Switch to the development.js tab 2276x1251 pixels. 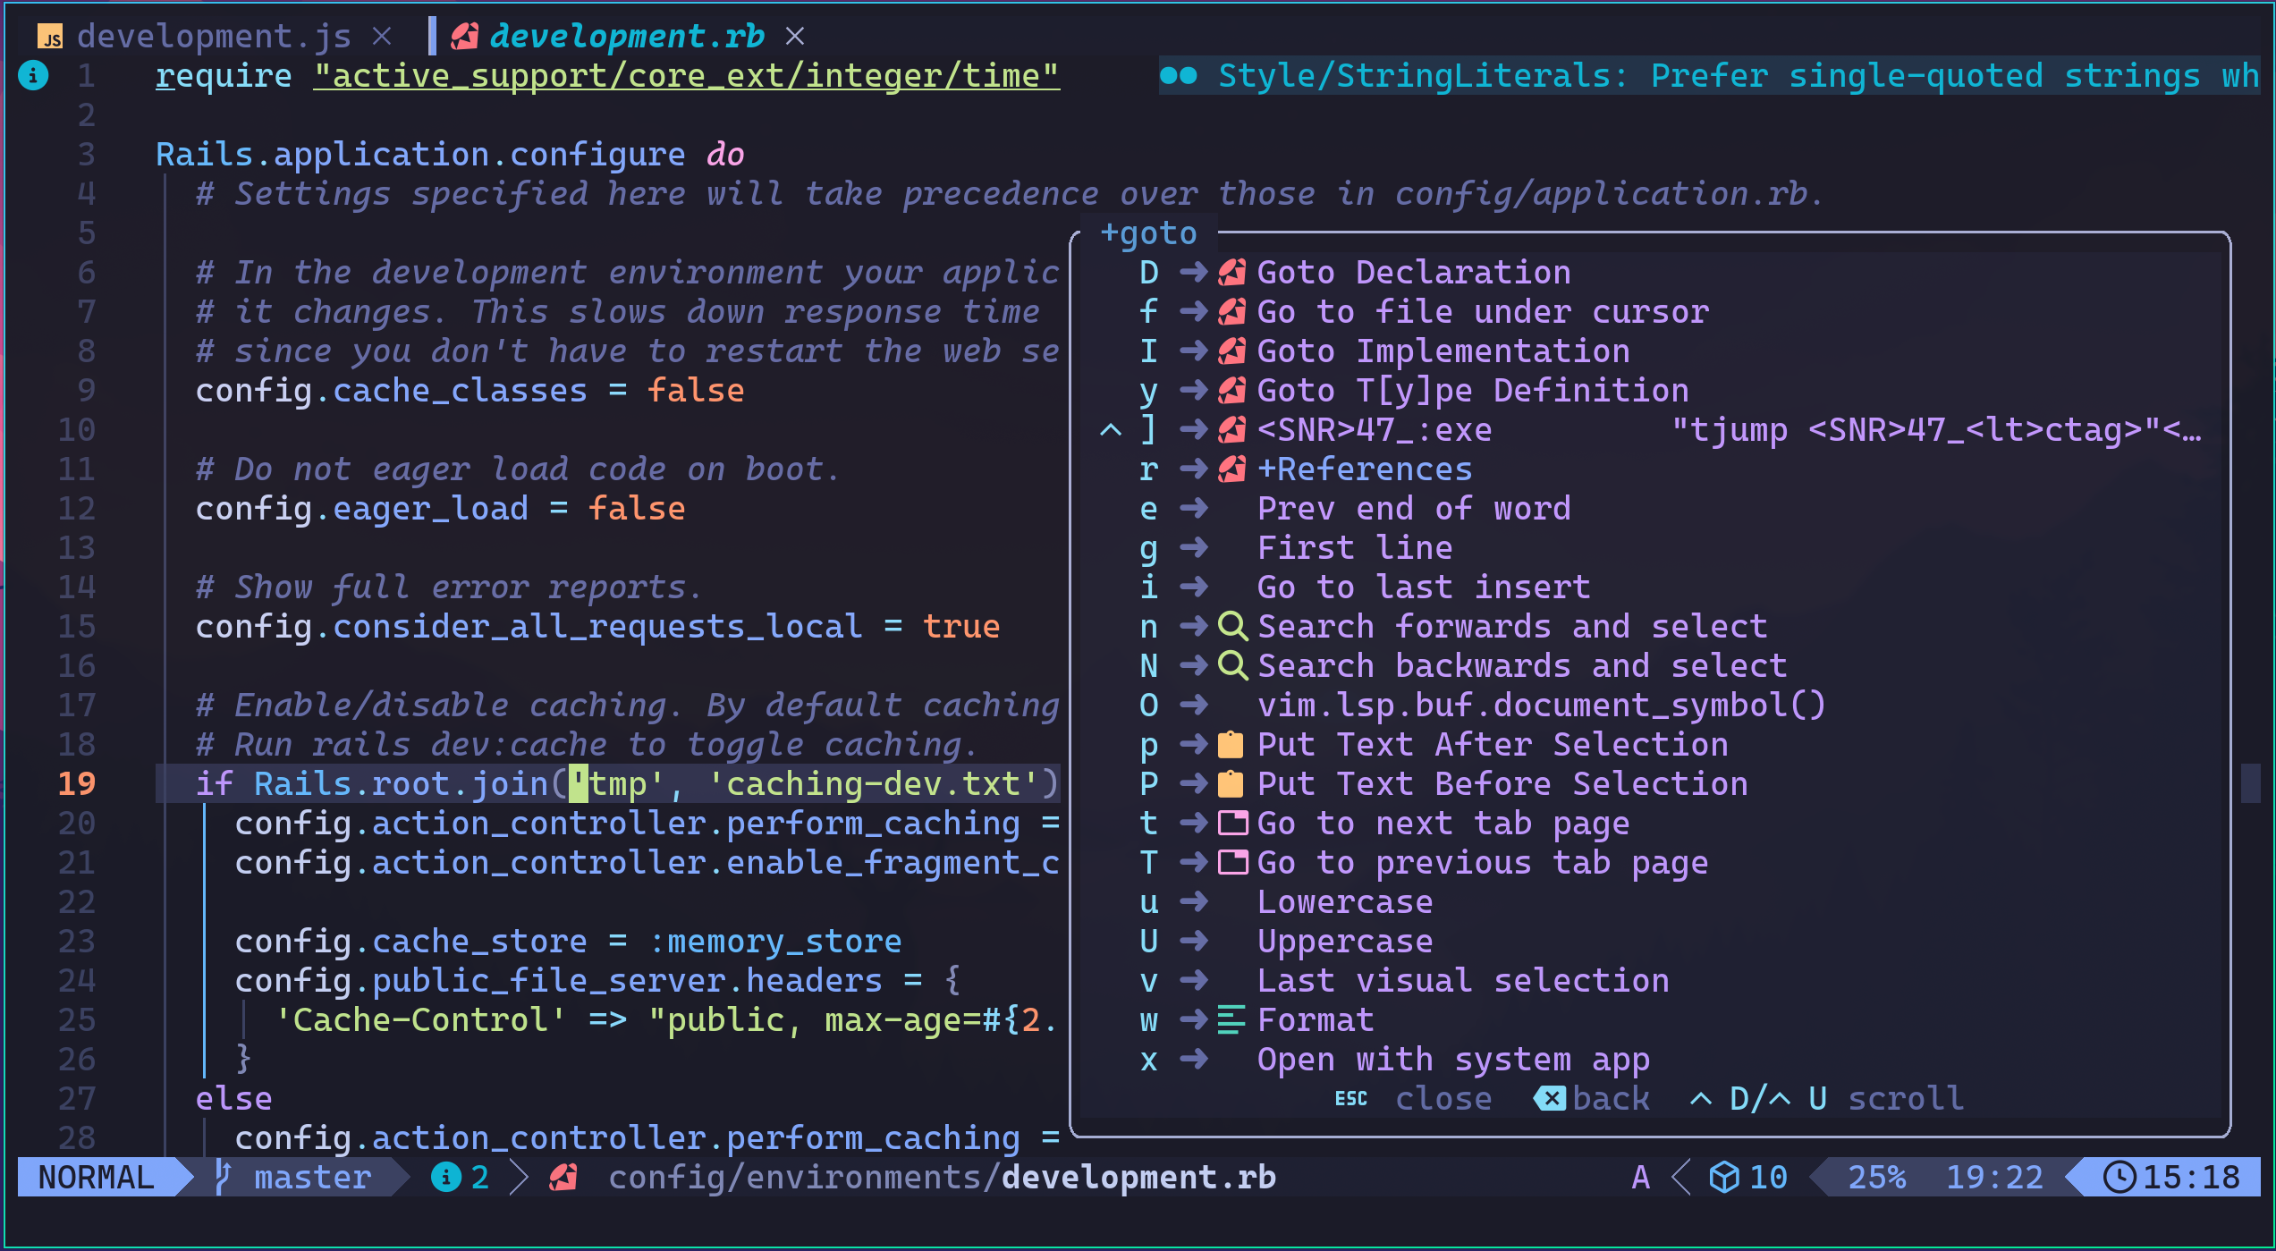(x=214, y=37)
